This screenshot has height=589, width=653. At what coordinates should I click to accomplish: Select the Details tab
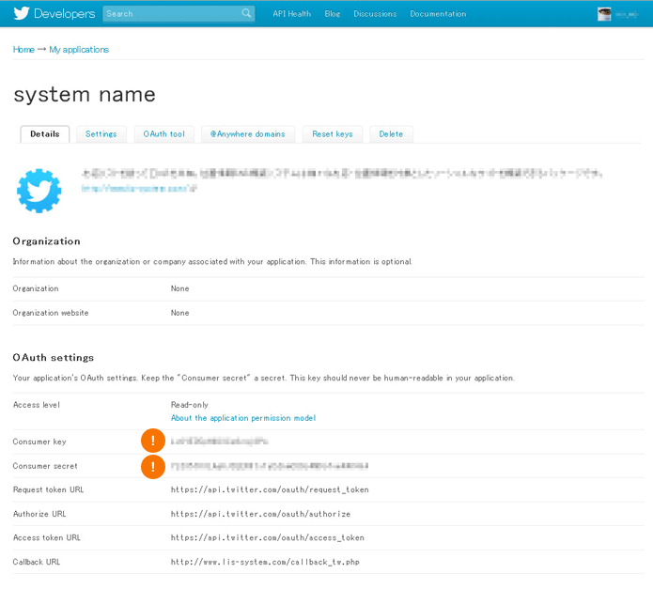tap(45, 134)
